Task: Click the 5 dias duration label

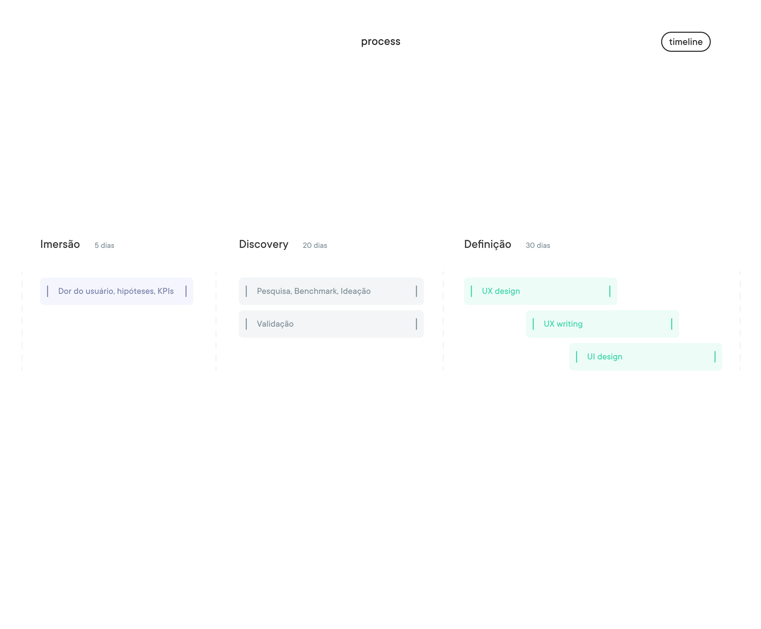Action: pos(104,245)
